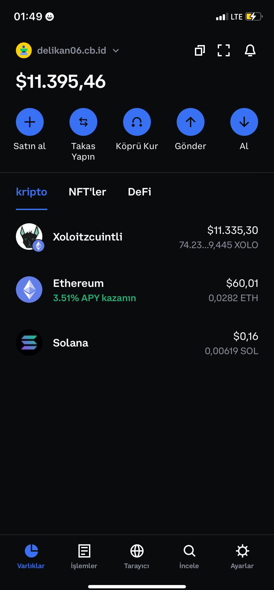
Task: Switch to the DeFi tab
Action: (139, 192)
